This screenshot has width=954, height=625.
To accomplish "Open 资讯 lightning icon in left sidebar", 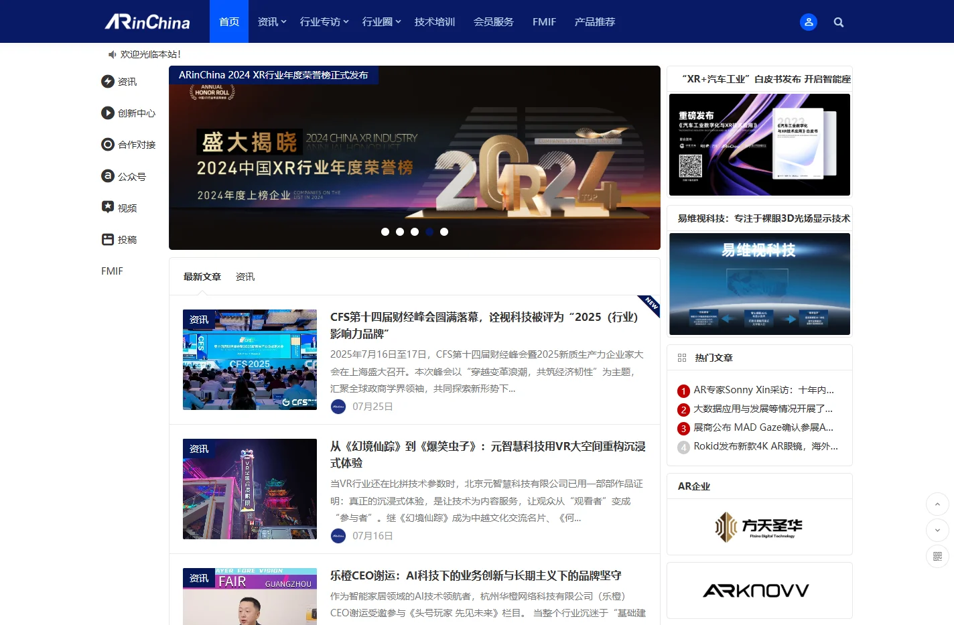I will pos(108,81).
